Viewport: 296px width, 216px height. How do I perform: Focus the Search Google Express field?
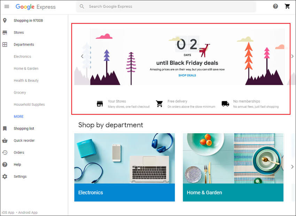click(x=166, y=6)
